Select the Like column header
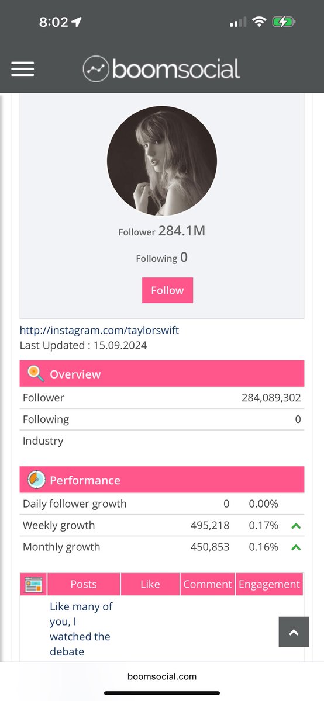The image size is (324, 701). (x=150, y=584)
